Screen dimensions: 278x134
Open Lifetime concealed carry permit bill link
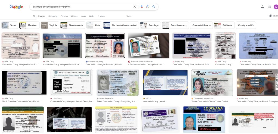[x=146, y=64]
